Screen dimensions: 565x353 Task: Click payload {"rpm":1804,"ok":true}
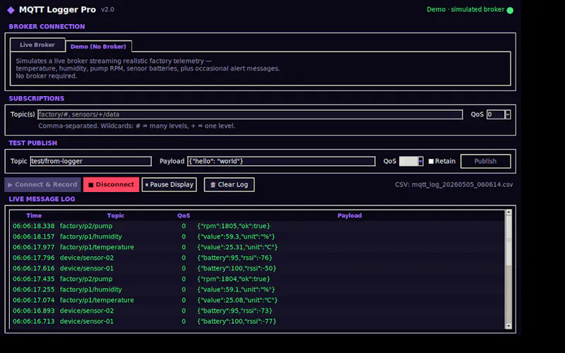coord(234,279)
